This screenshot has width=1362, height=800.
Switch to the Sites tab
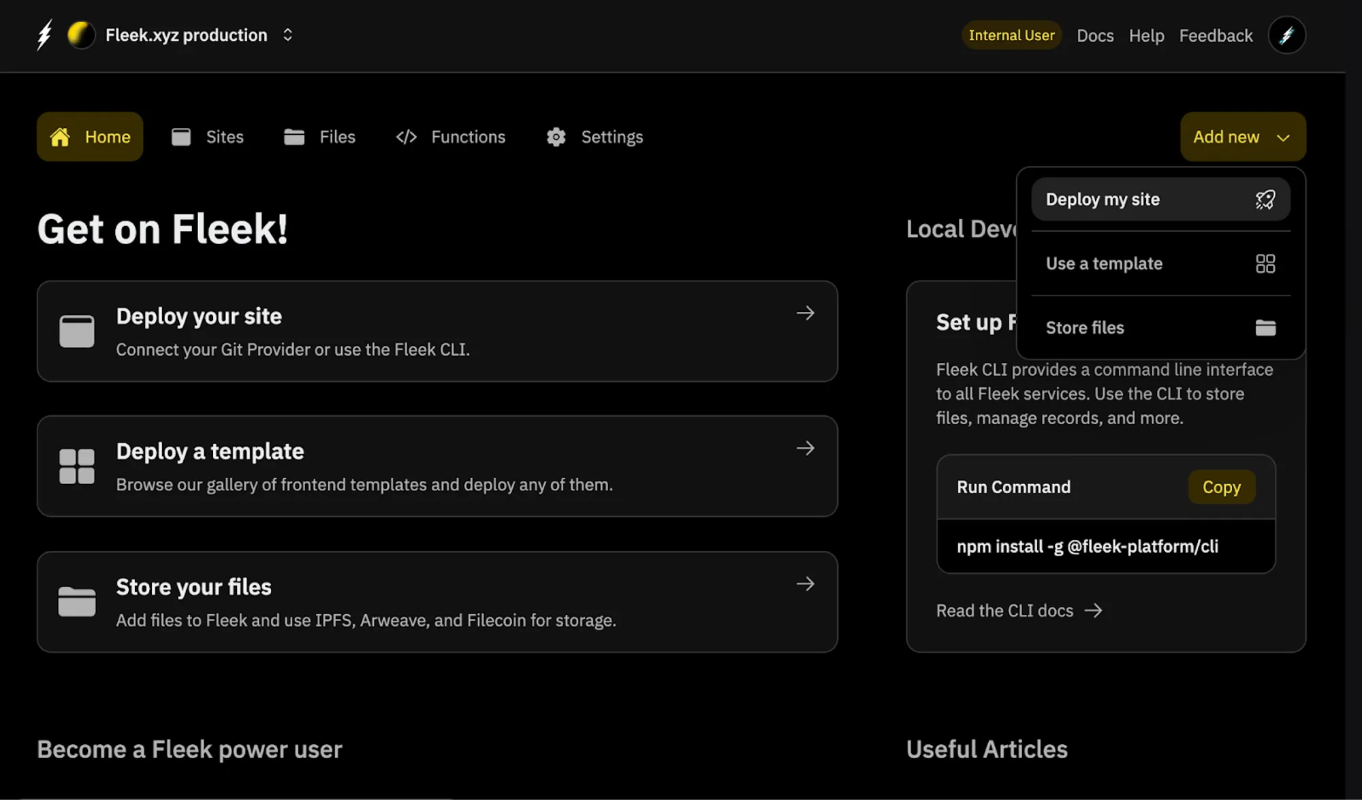(208, 137)
